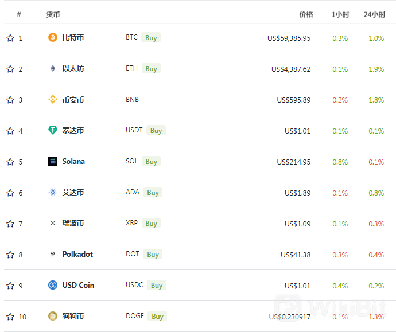396x332 pixels.
Task: Toggle favorite star for row 5 Solana
Action: (10, 162)
